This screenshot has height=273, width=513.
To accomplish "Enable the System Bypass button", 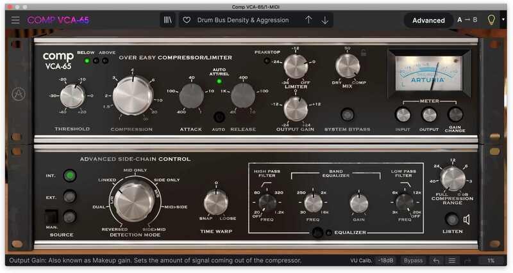I will (x=348, y=115).
